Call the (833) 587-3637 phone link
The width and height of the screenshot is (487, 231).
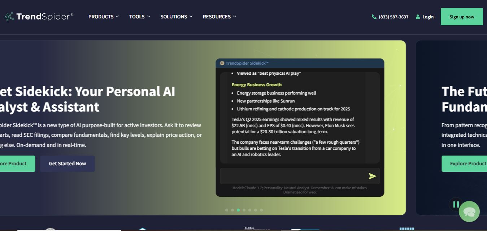390,17
